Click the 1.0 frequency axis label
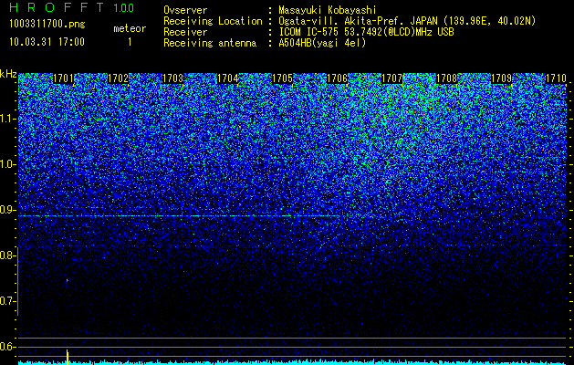The image size is (574, 365). [7, 164]
